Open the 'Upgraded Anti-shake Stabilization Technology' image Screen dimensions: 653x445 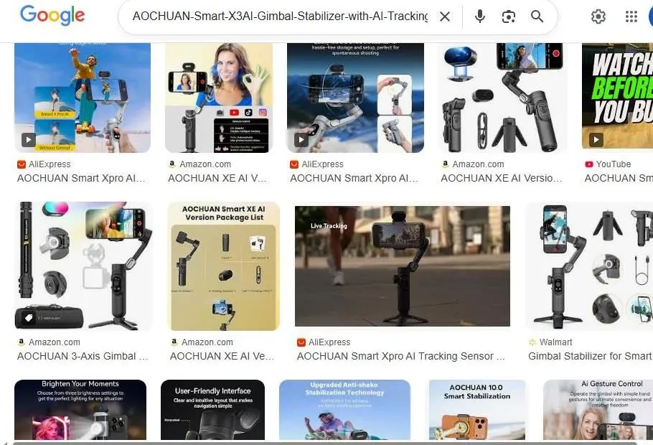point(344,410)
